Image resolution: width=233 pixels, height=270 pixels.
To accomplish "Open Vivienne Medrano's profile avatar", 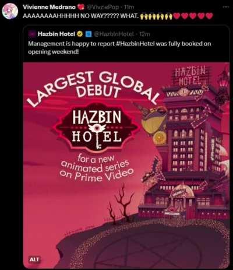I will (10, 11).
